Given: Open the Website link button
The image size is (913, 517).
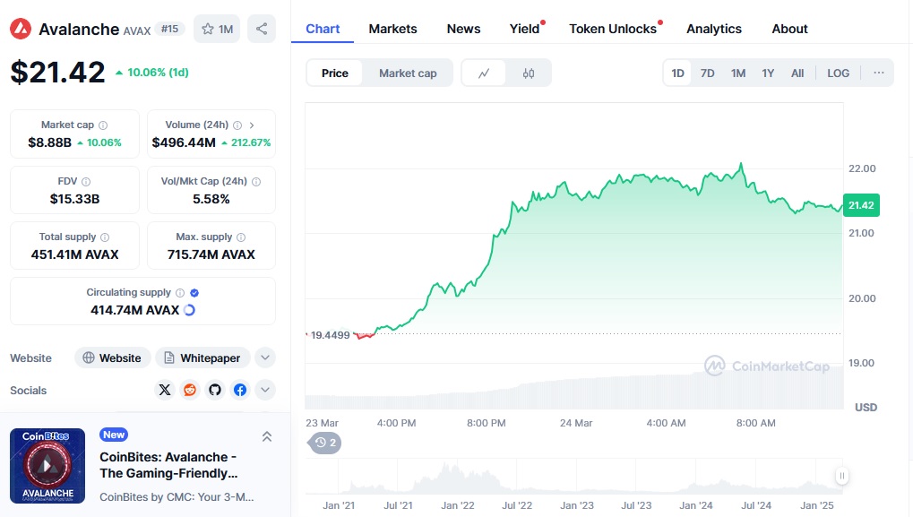Looking at the screenshot, I should tap(112, 358).
